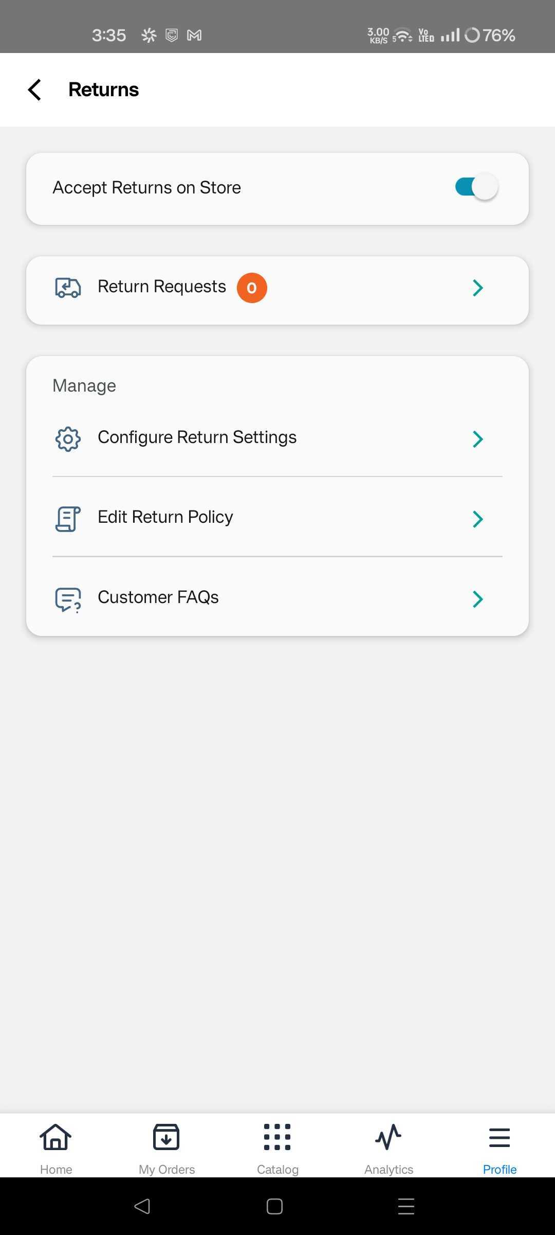Tap the back arrow in Returns header

click(x=34, y=90)
